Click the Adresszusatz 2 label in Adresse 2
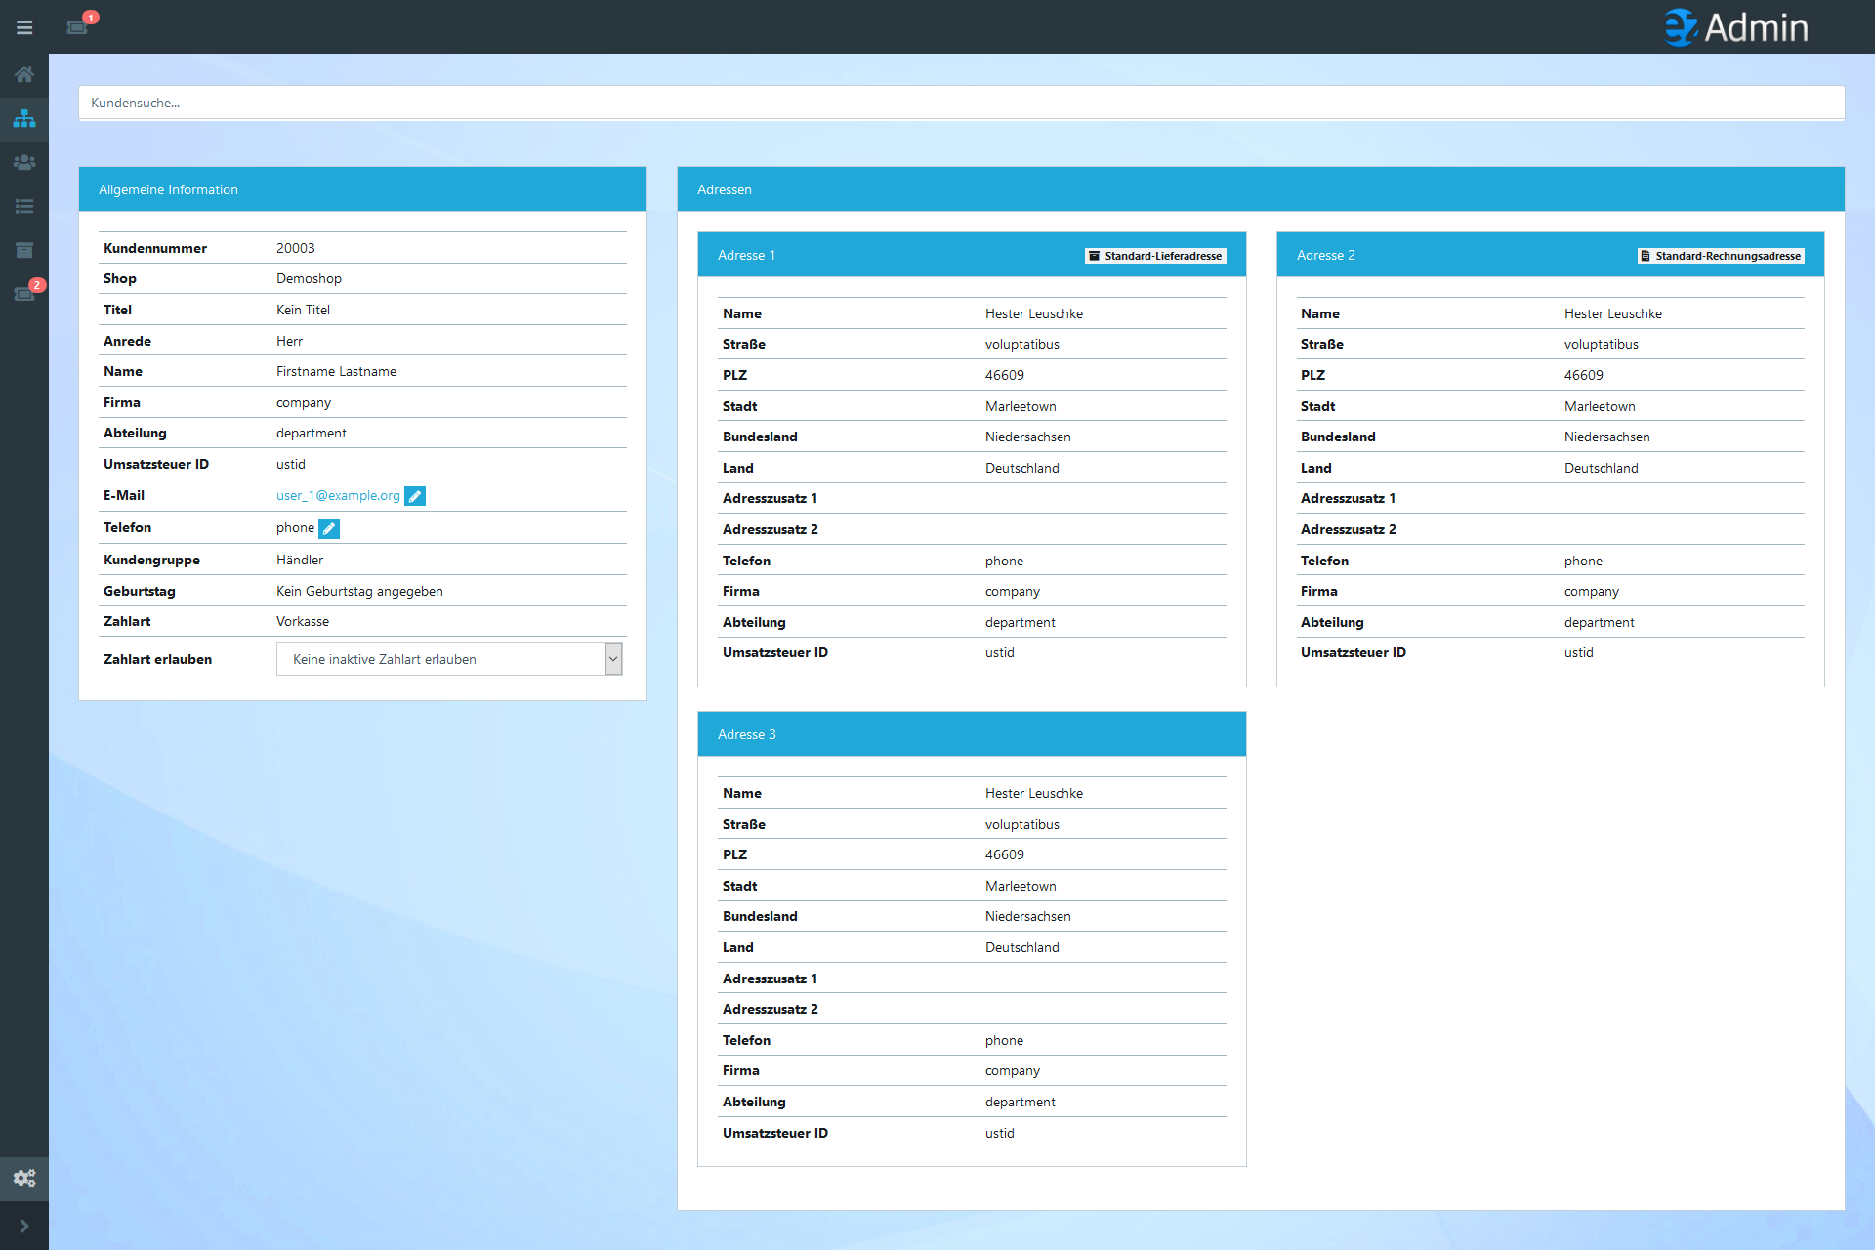The image size is (1875, 1250). [x=1349, y=529]
